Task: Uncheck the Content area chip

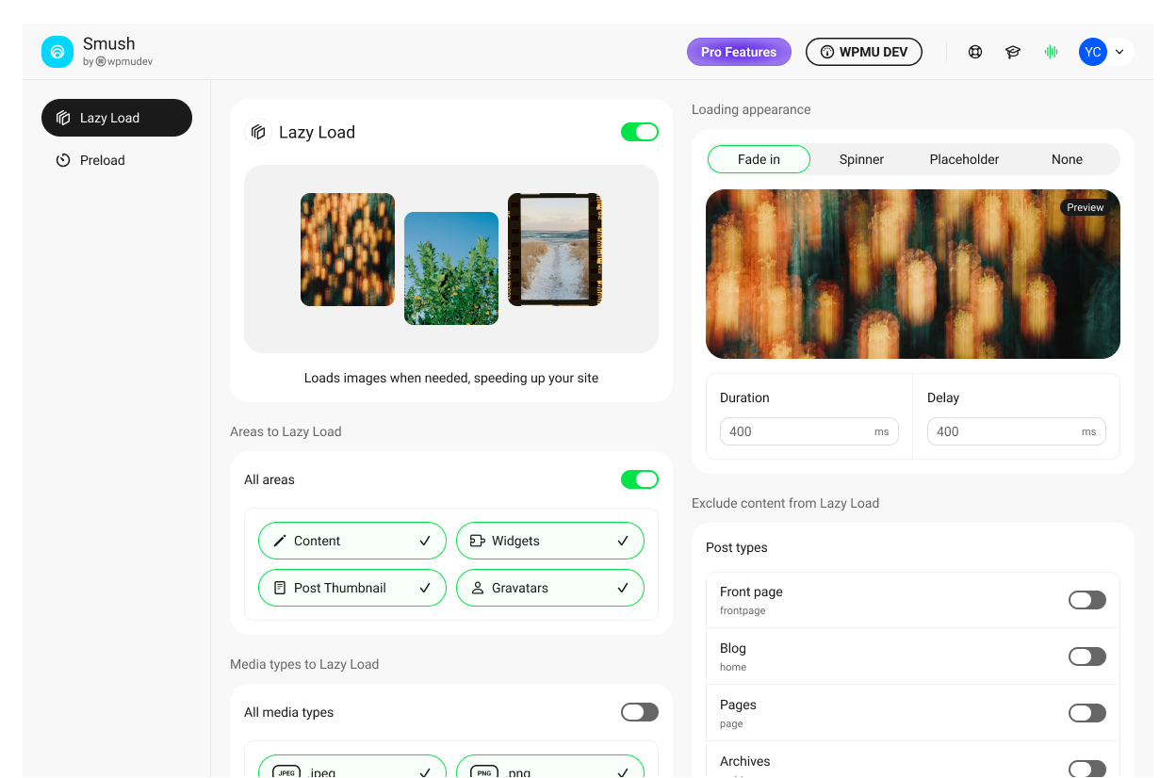Action: [x=352, y=541]
